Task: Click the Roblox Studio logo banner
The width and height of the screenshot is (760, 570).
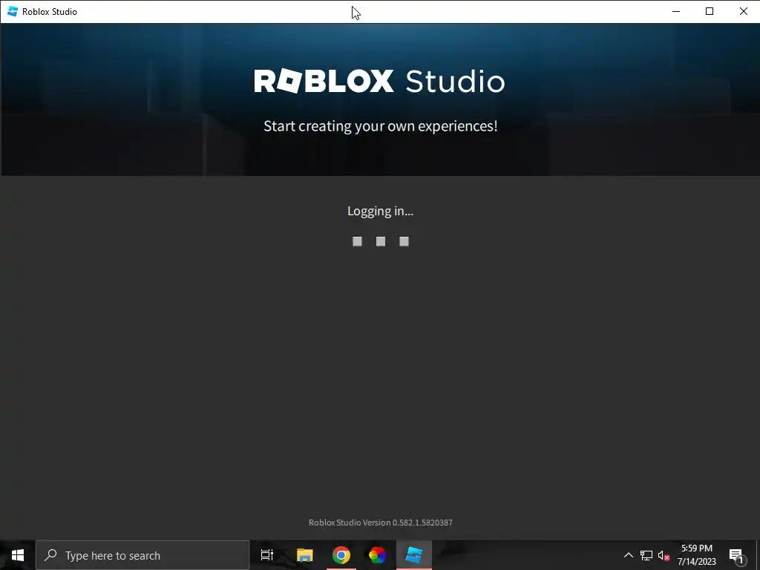Action: point(379,81)
